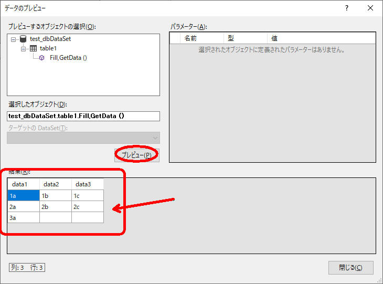Image resolution: width=383 pixels, height=284 pixels.
Task: Click the help question mark button
Action: (347, 8)
